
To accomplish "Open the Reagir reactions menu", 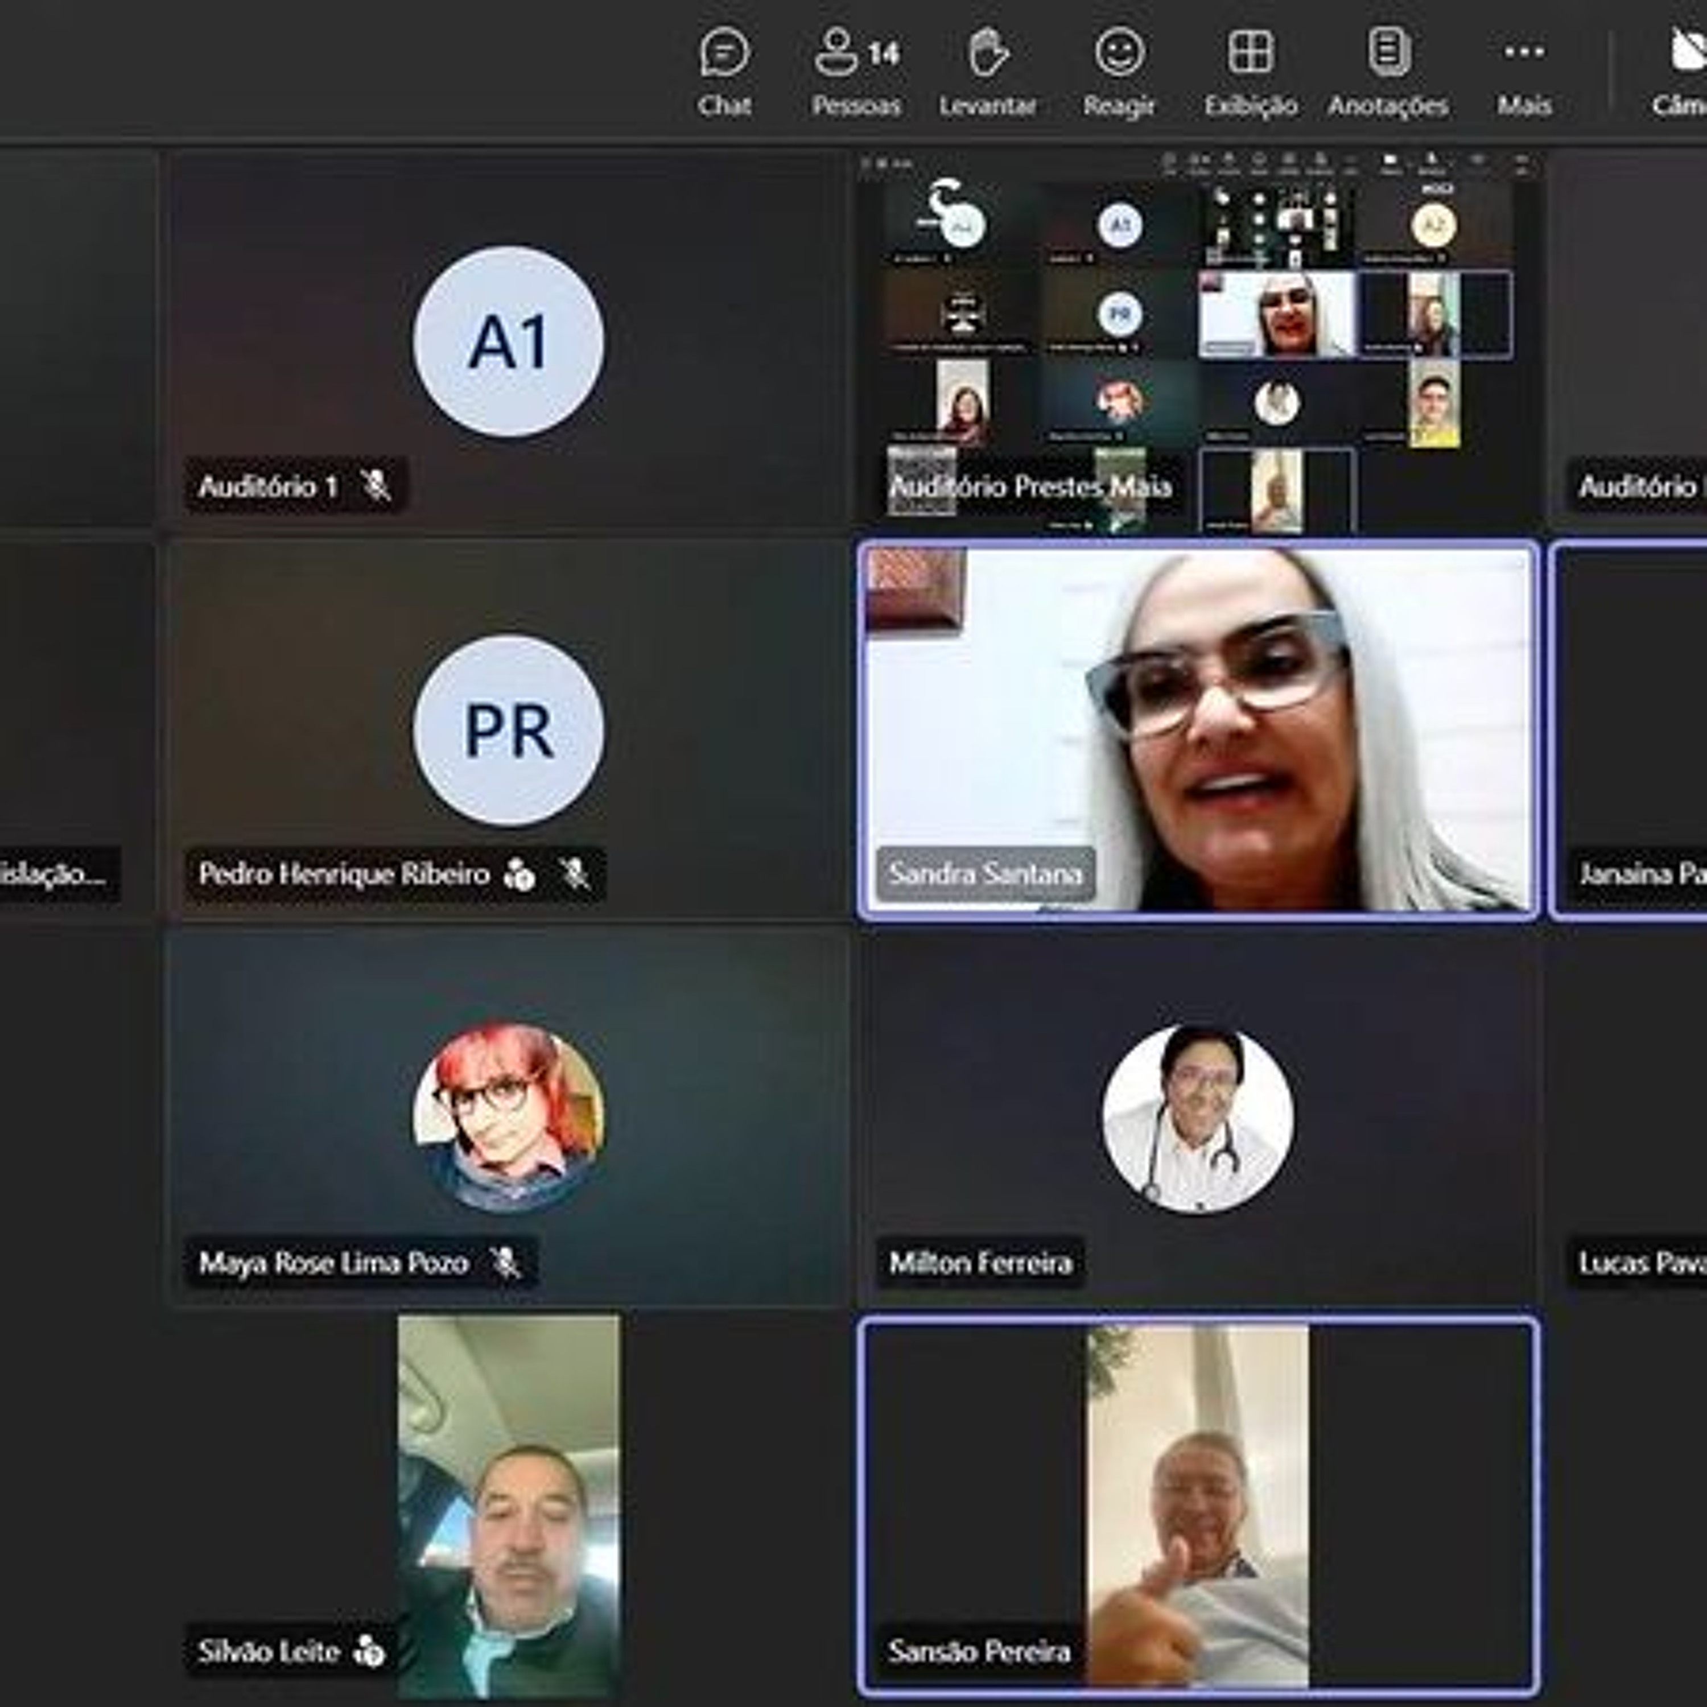I will (x=1119, y=72).
